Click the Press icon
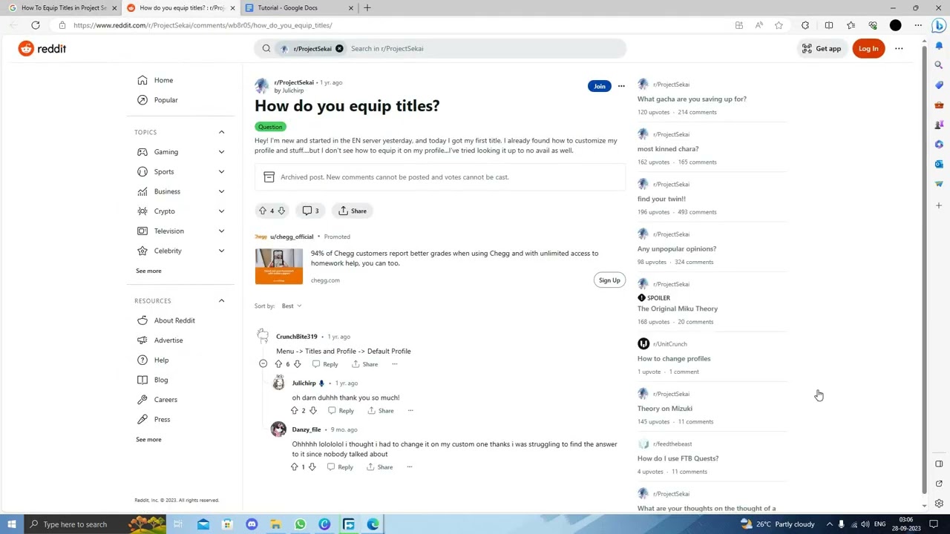The width and height of the screenshot is (950, 534). click(142, 419)
